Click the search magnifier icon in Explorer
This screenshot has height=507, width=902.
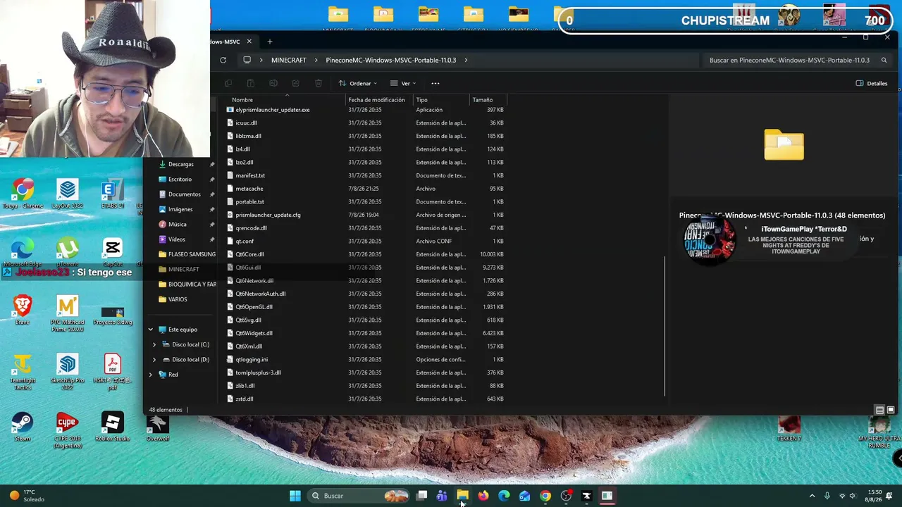tap(884, 60)
